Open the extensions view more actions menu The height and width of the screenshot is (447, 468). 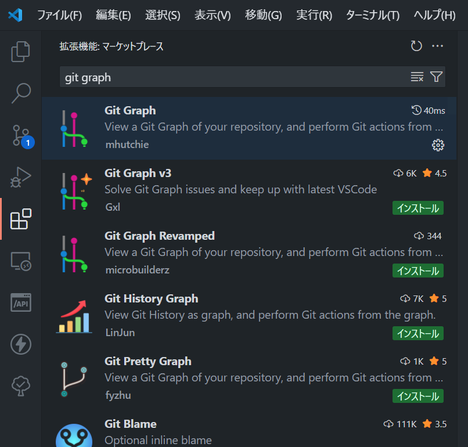(438, 46)
